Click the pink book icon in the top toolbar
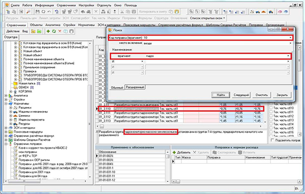 tap(280, 12)
